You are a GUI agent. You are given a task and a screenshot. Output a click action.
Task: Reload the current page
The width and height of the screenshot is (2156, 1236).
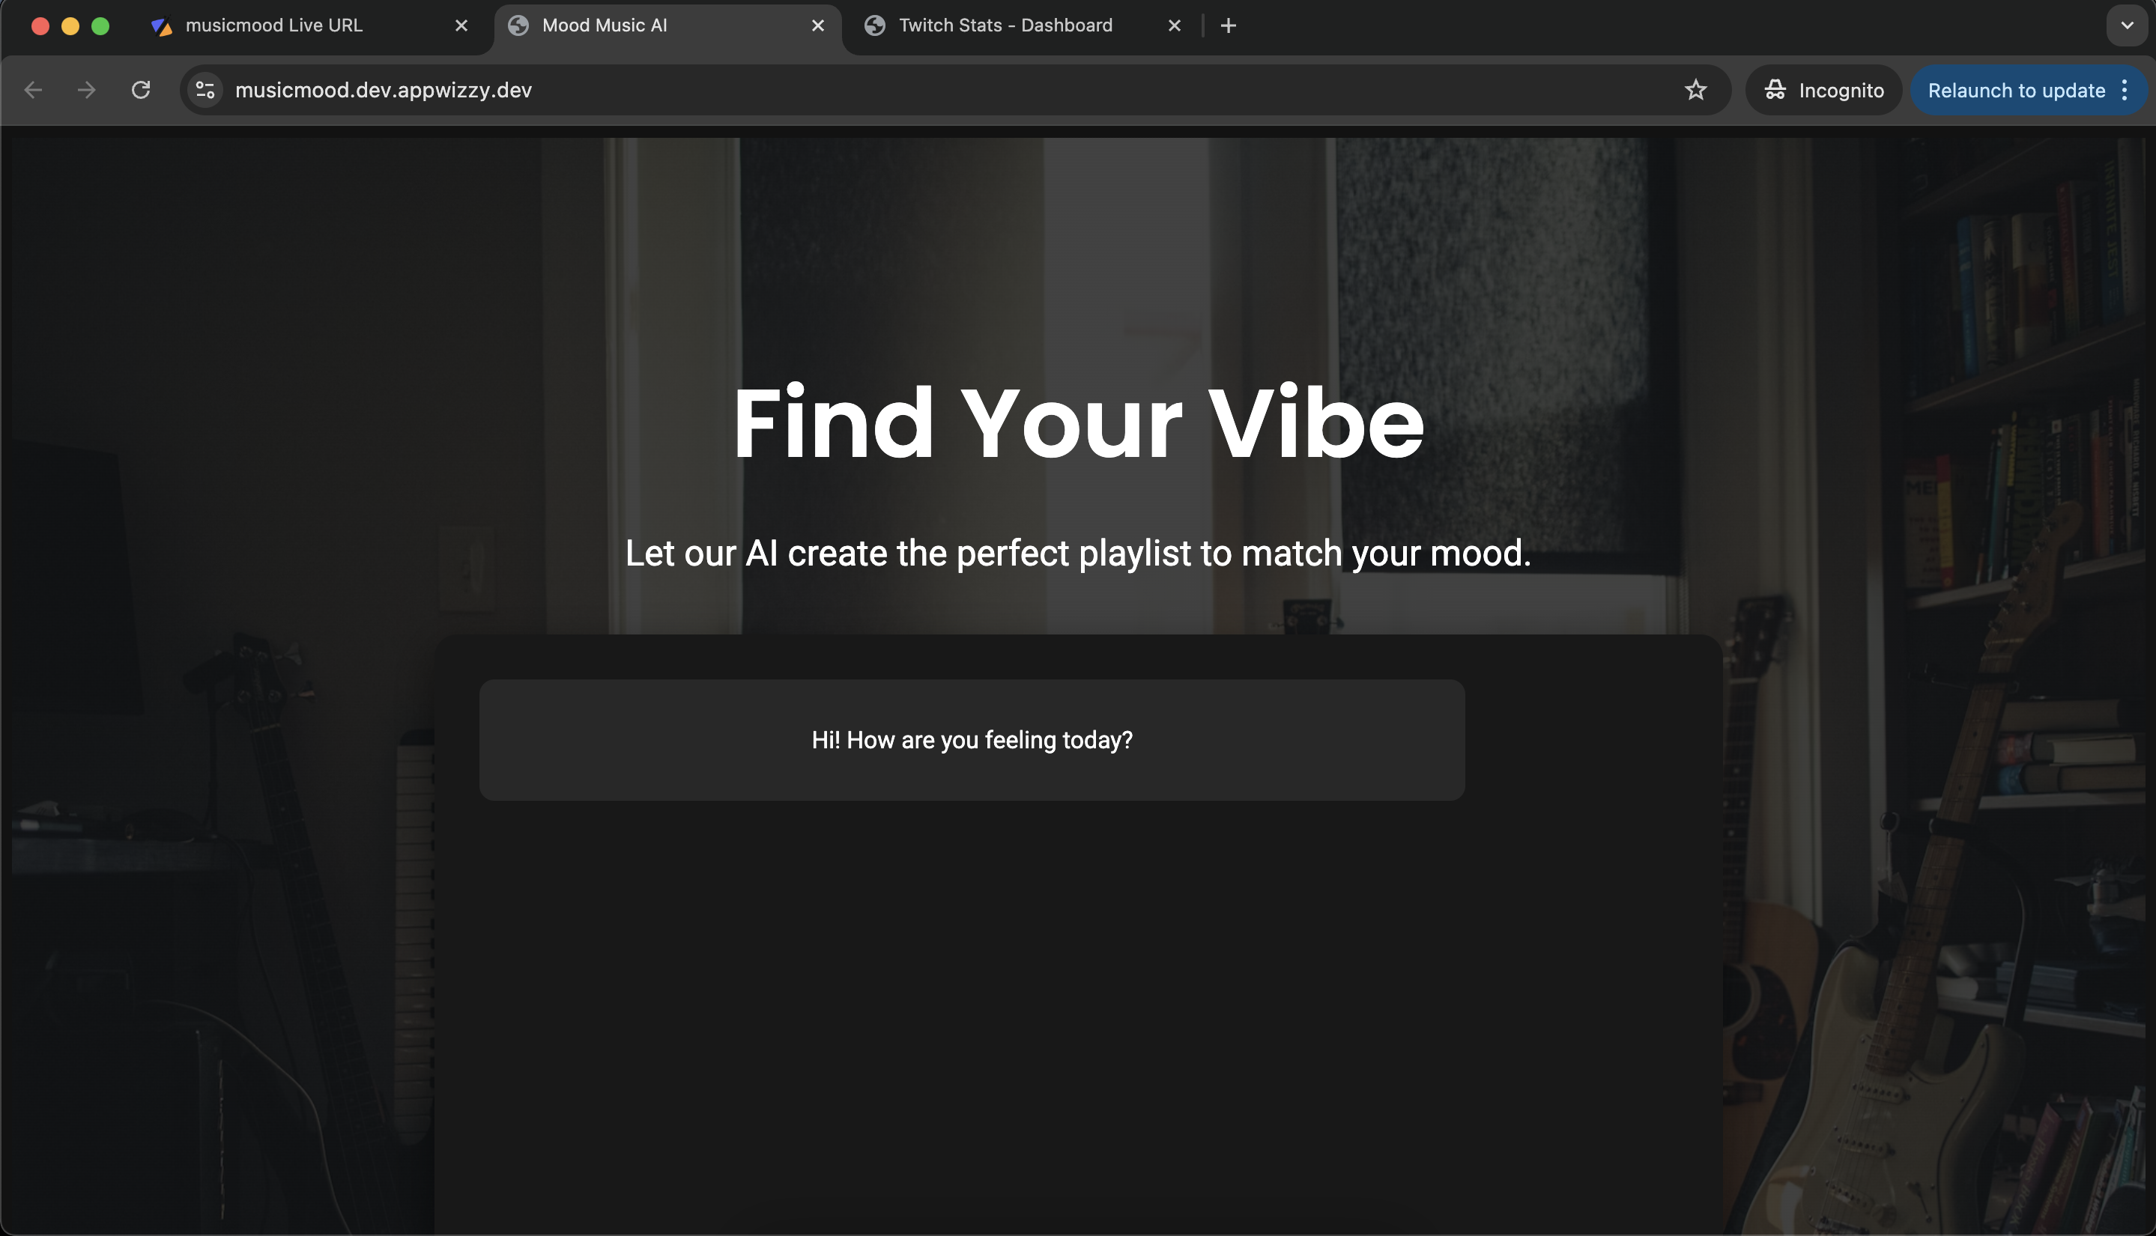click(141, 90)
